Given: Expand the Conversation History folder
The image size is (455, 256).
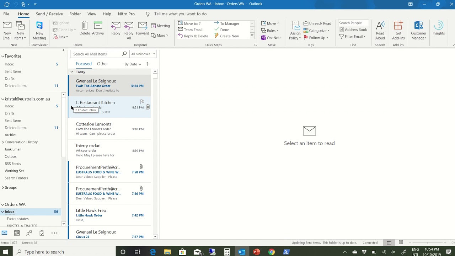Looking at the screenshot, I should (x=3, y=142).
